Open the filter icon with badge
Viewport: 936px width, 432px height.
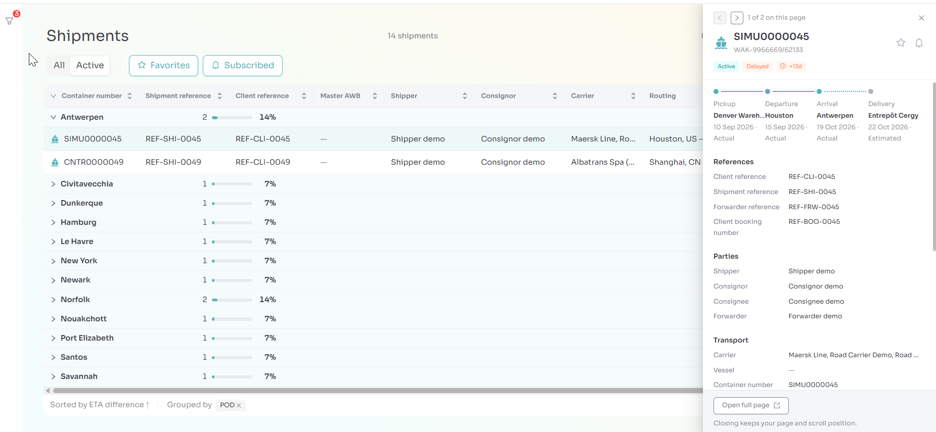pyautogui.click(x=10, y=21)
